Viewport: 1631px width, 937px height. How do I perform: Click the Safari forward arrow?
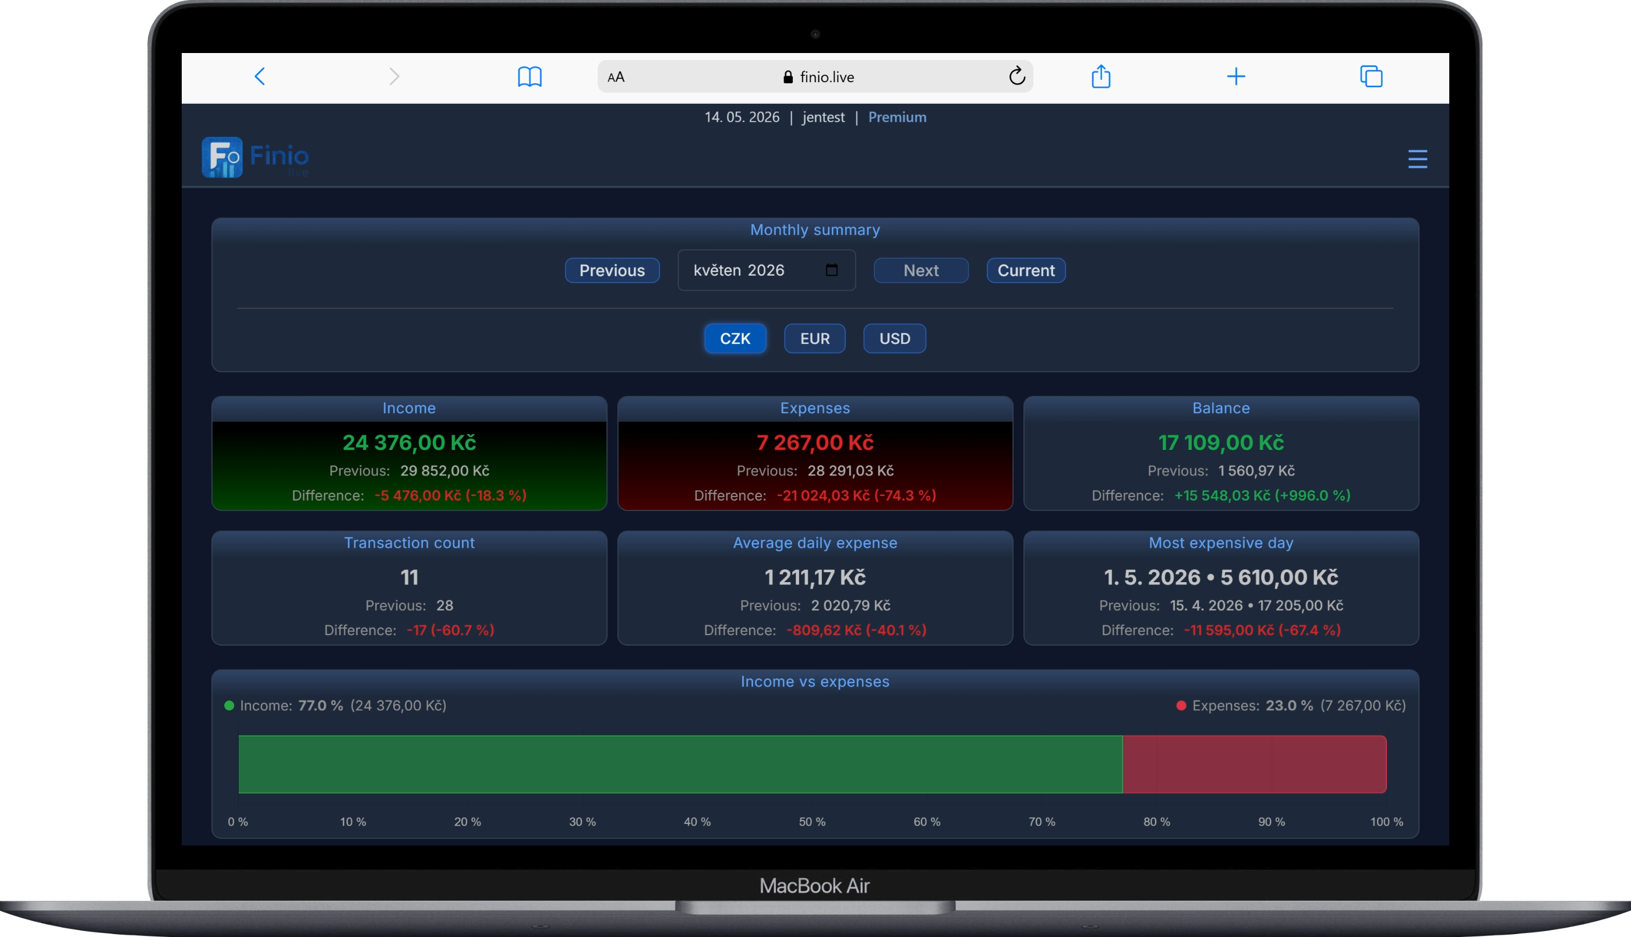(x=394, y=76)
